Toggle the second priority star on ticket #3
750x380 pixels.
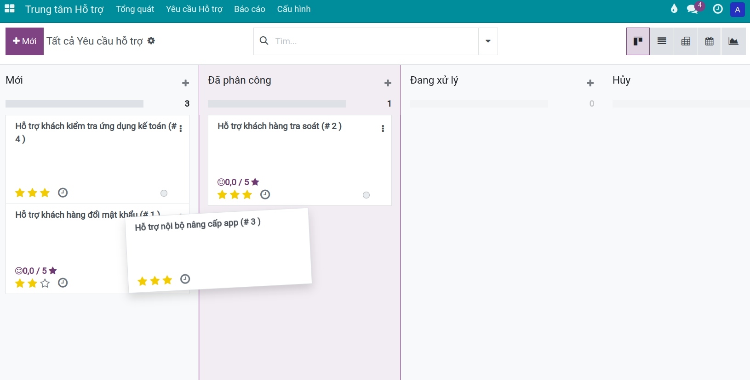pos(155,280)
